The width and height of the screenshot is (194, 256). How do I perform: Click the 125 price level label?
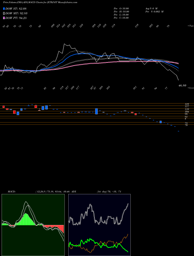187,104
